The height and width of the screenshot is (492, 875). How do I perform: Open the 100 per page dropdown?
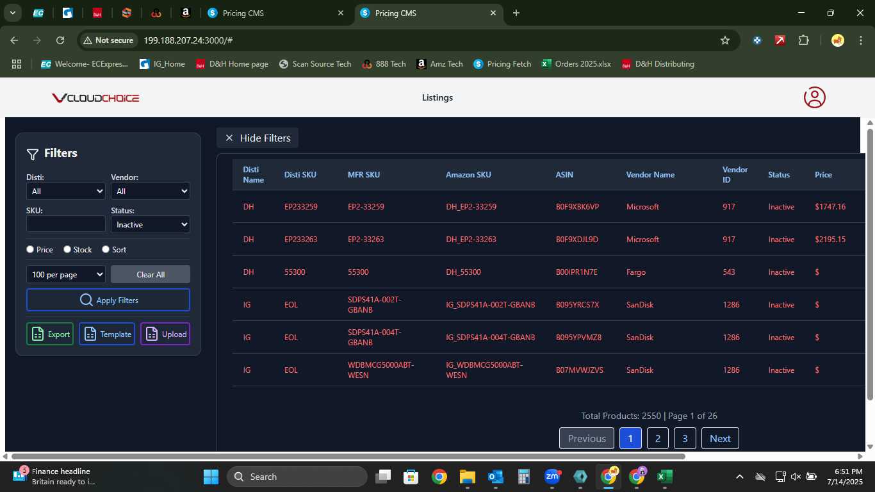65,274
